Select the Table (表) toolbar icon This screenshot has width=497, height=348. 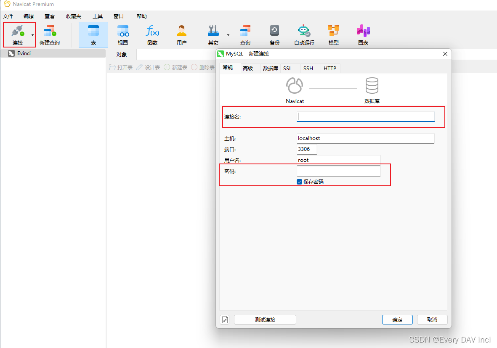pyautogui.click(x=93, y=31)
